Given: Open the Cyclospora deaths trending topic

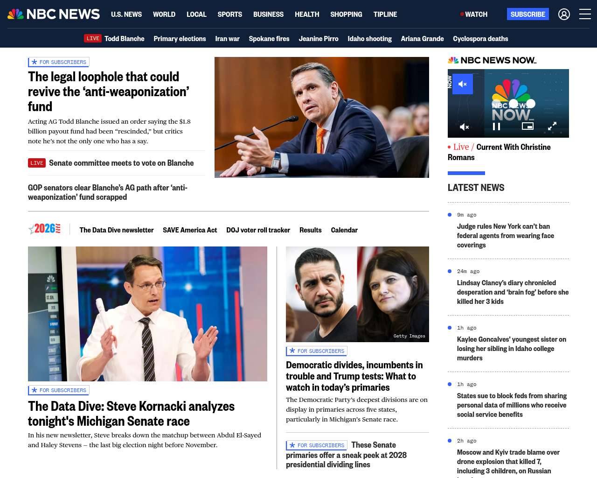Looking at the screenshot, I should tap(480, 39).
